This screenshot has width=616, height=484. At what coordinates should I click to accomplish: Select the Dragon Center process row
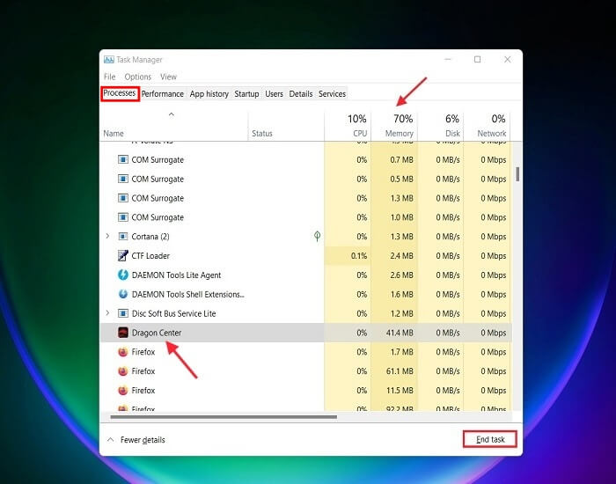point(306,333)
